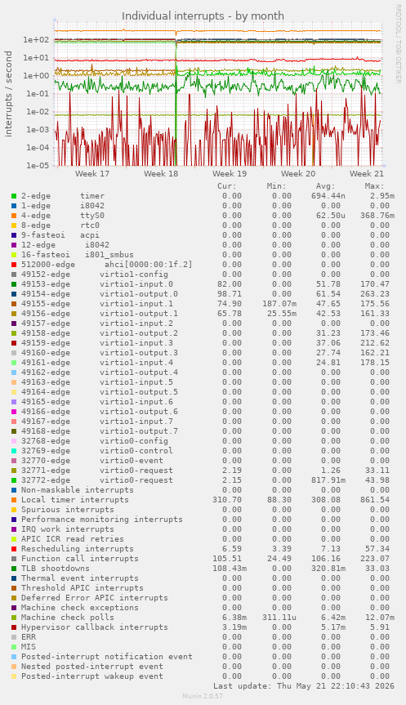Click the RRDTOOL / TOBI OETIKER watermark
The width and height of the screenshot is (406, 705).
point(398,43)
